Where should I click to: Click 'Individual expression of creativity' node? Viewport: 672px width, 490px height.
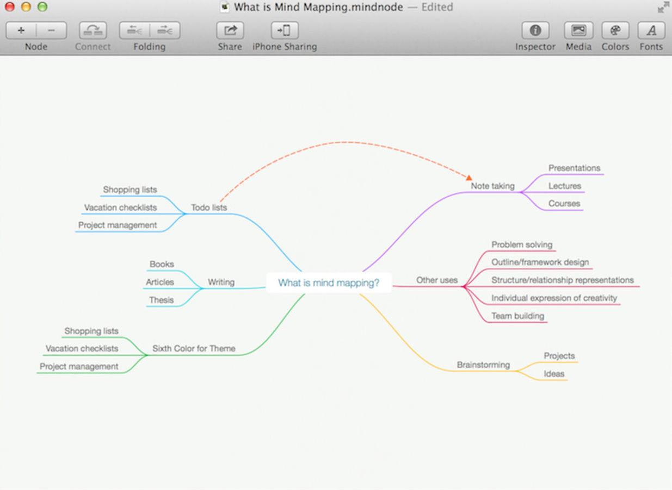coord(554,298)
